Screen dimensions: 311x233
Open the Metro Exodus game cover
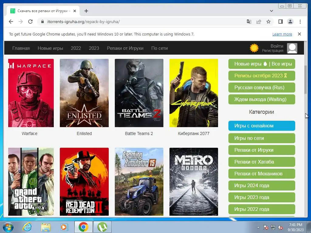[194, 182]
